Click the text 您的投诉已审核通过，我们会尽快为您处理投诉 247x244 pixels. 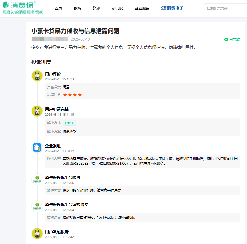[99, 218]
